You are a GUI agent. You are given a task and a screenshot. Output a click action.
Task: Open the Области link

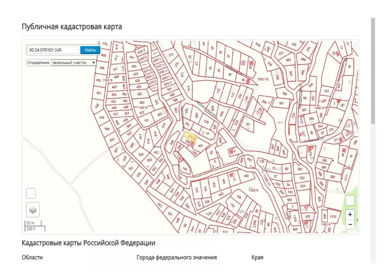[33, 257]
